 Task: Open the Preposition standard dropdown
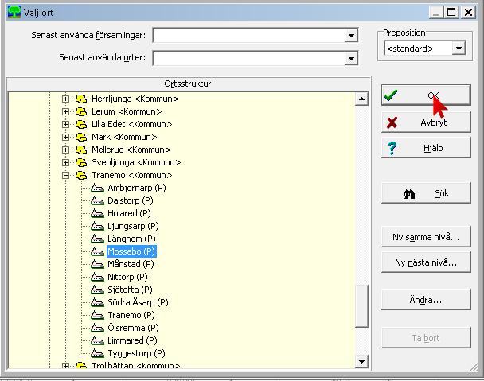pyautogui.click(x=459, y=49)
